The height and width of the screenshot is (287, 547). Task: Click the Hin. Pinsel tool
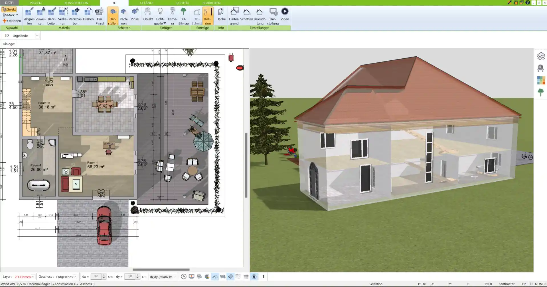[100, 16]
